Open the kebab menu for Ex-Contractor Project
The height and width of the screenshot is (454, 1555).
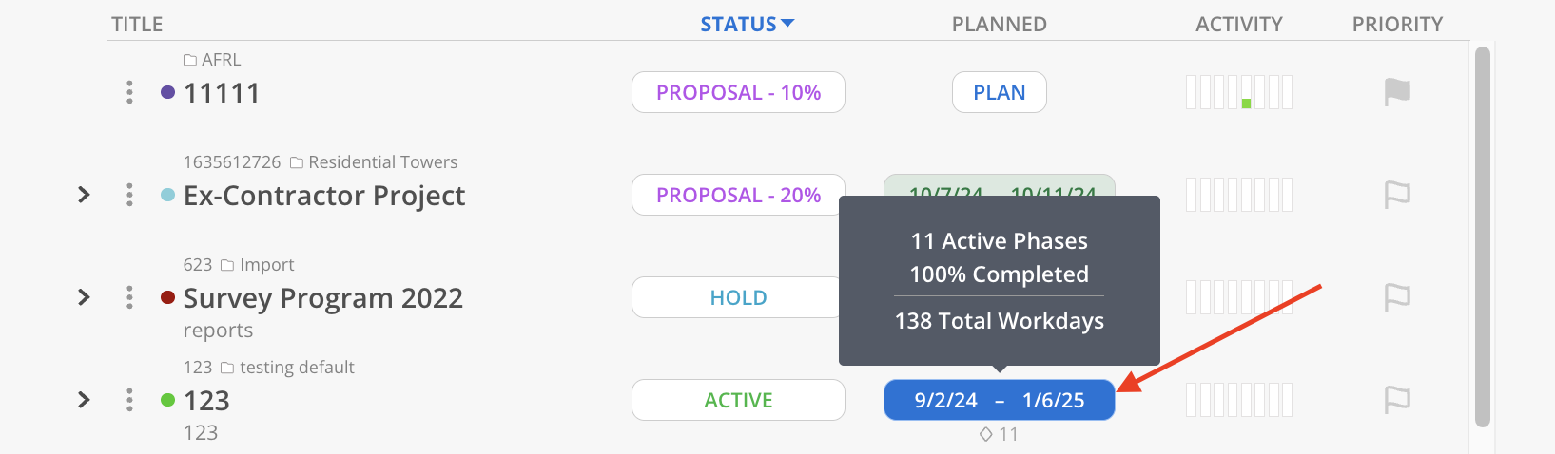pos(129,195)
